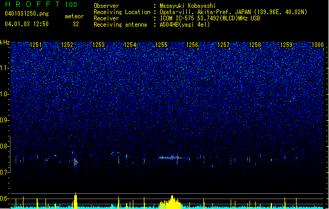This screenshot has height=209, width=329.
Task: Click the 1252 time marker
Action: click(x=67, y=45)
